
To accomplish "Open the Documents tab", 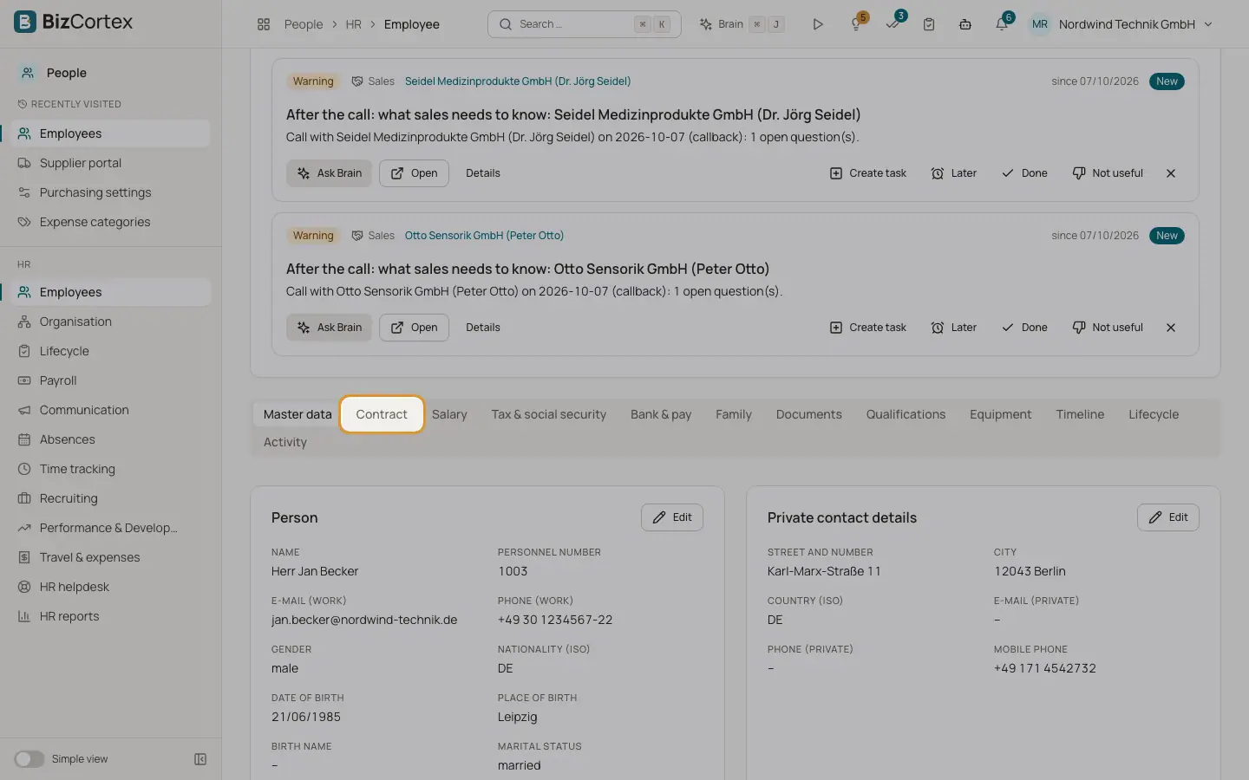I will tap(808, 414).
